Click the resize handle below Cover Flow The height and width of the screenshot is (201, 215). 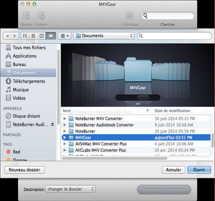138,104
